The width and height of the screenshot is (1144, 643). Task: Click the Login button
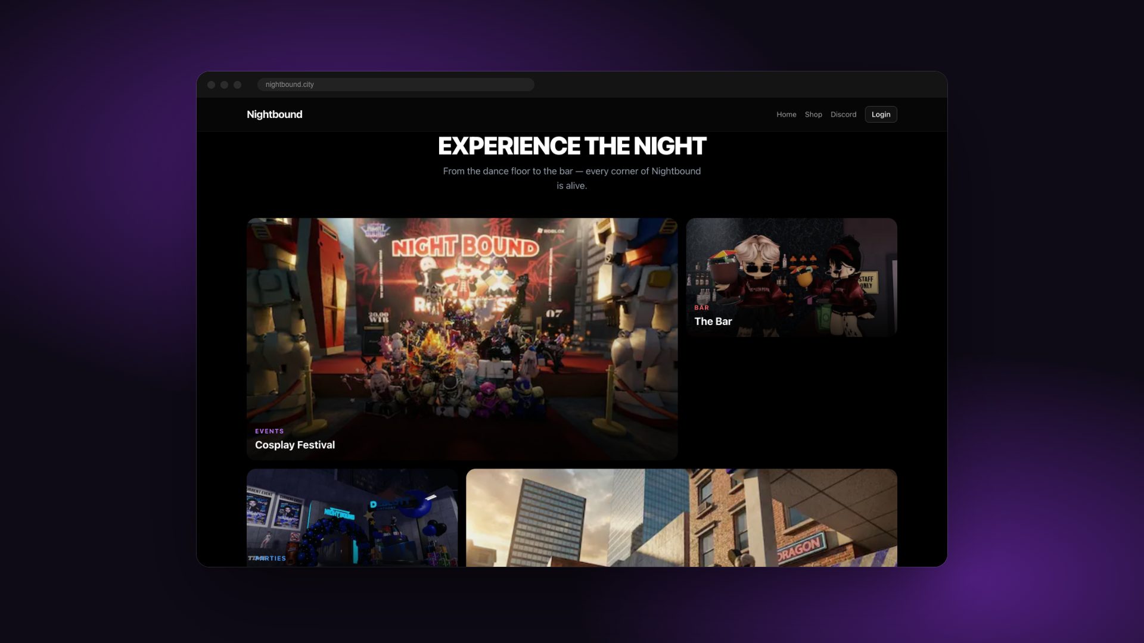click(x=881, y=114)
